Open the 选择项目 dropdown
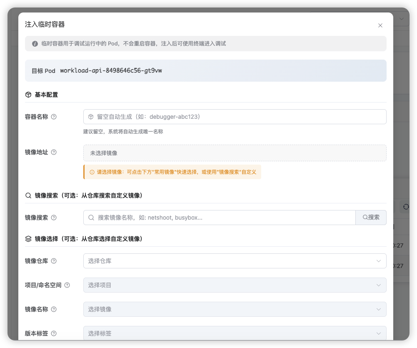The image size is (417, 348). (x=235, y=285)
